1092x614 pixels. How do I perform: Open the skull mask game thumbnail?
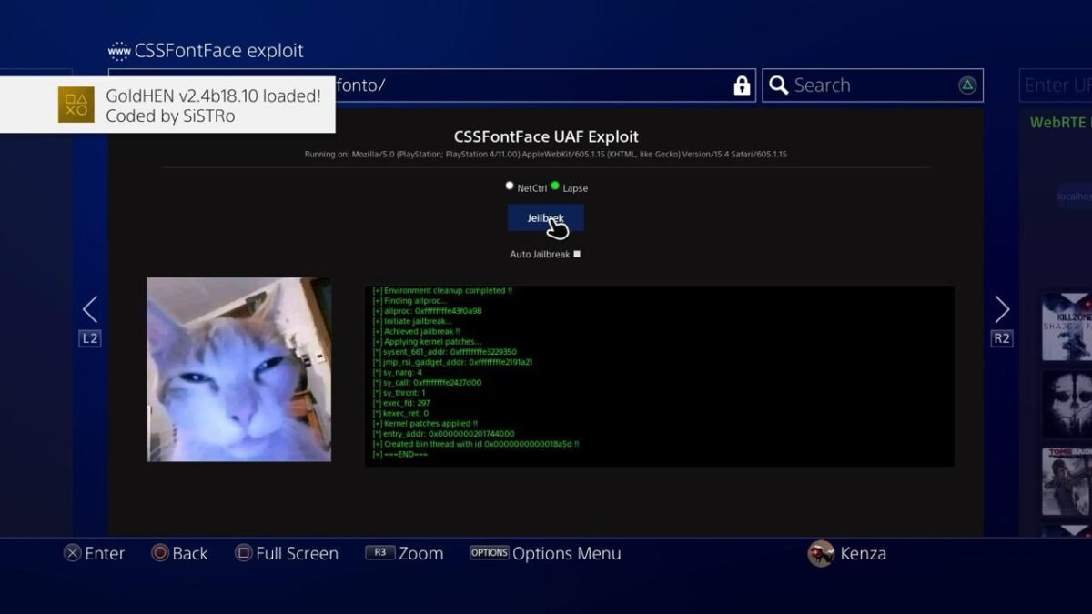[x=1067, y=404]
